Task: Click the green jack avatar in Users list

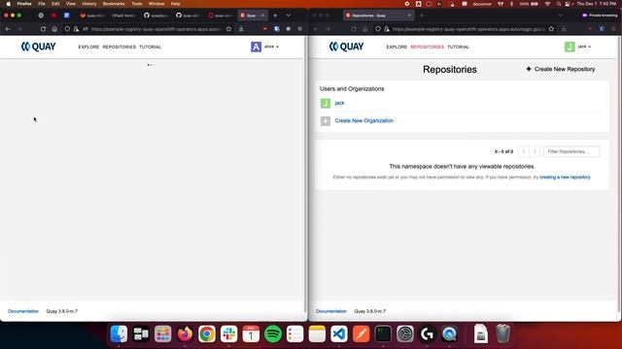Action: click(x=326, y=104)
